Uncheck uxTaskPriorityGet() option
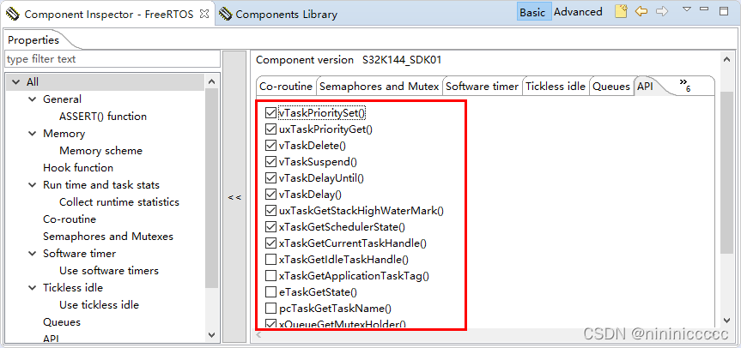 tap(270, 129)
